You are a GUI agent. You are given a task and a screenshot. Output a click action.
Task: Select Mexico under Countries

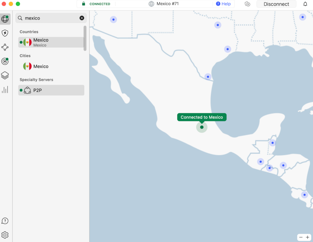click(x=51, y=42)
